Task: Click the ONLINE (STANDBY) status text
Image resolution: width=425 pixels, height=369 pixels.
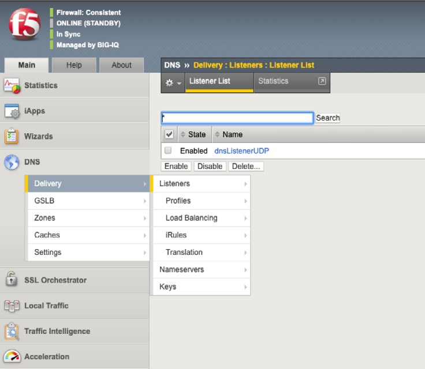Action: (x=88, y=23)
